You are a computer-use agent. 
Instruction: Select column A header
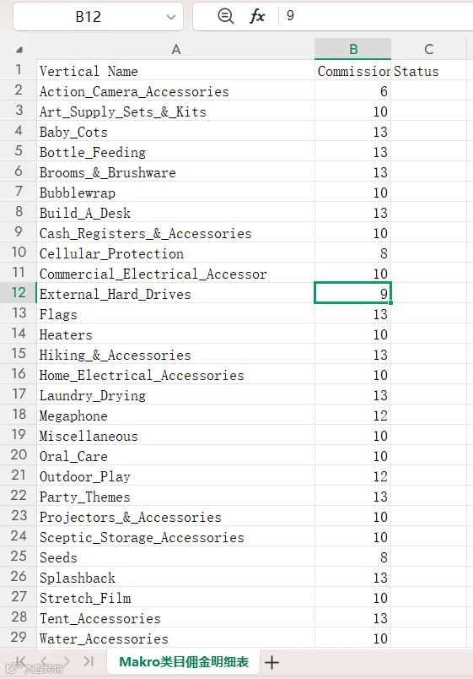coord(175,49)
